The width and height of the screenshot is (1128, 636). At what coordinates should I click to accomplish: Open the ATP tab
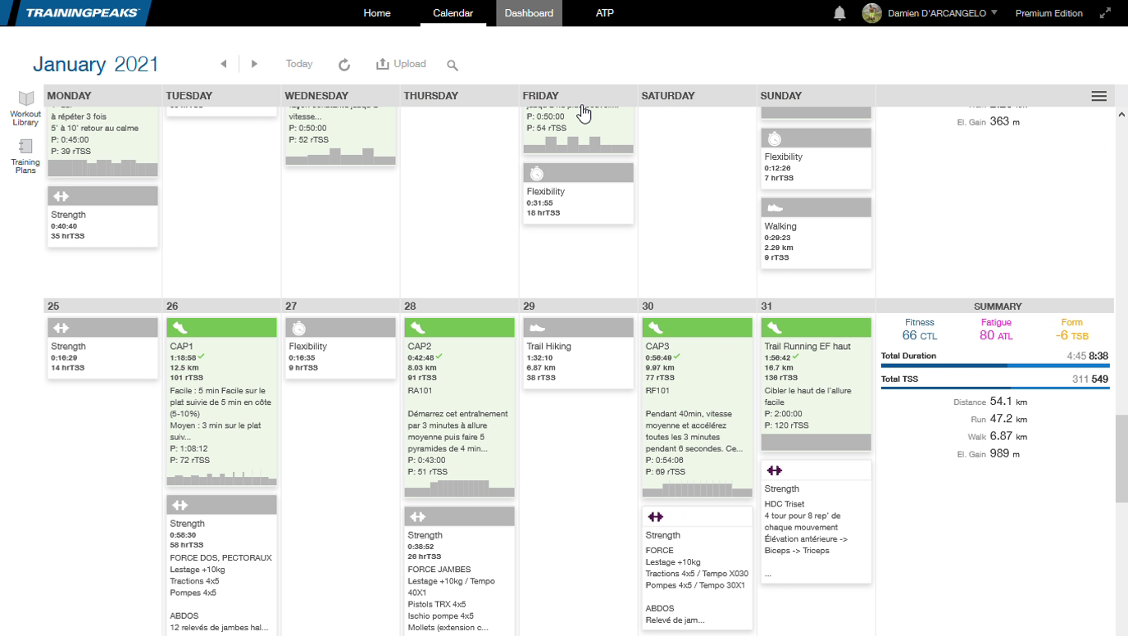[x=605, y=13]
